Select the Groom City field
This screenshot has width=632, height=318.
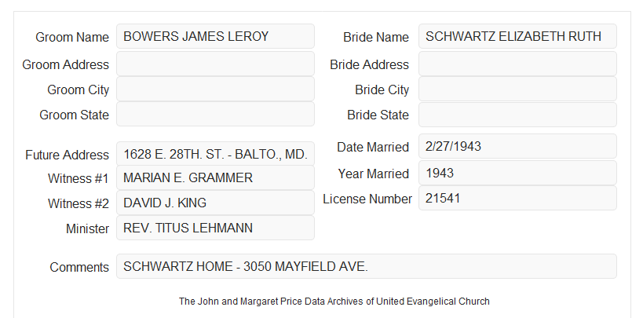click(x=215, y=89)
